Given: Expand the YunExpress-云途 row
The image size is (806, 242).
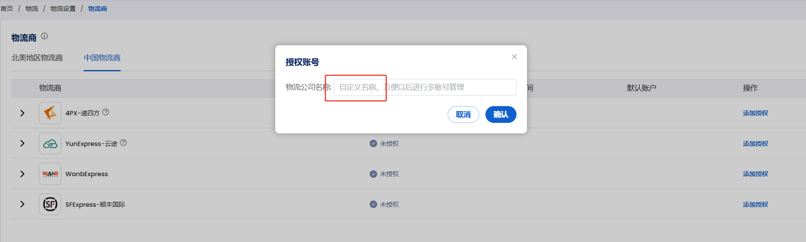Looking at the screenshot, I should click(22, 143).
